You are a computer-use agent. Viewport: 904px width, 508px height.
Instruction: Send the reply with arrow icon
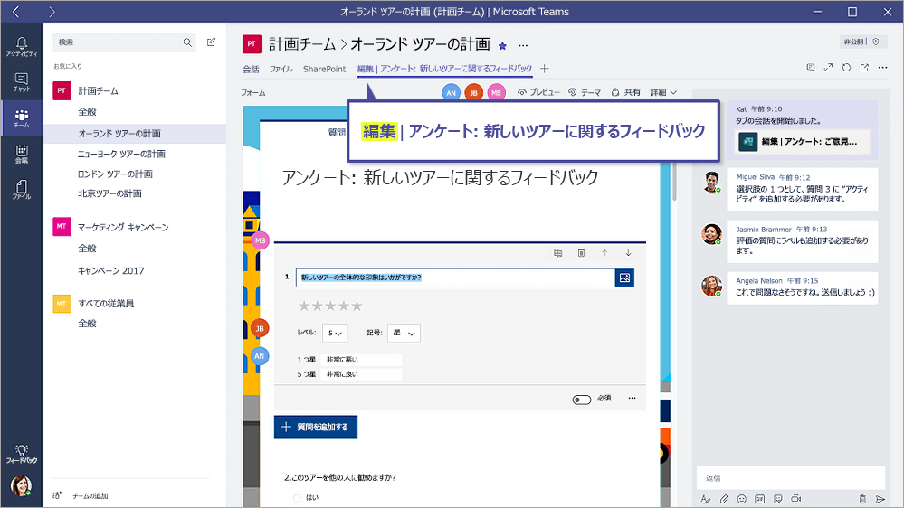[880, 499]
